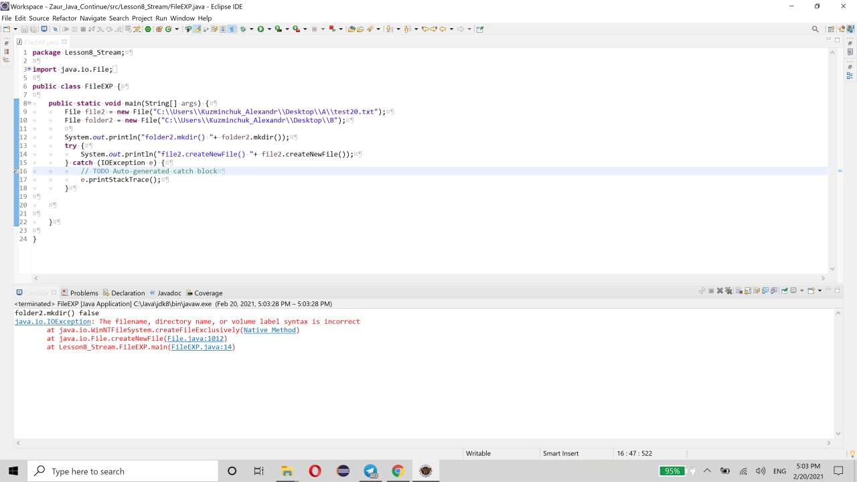Click the Open Type icon in toolbar

352,29
